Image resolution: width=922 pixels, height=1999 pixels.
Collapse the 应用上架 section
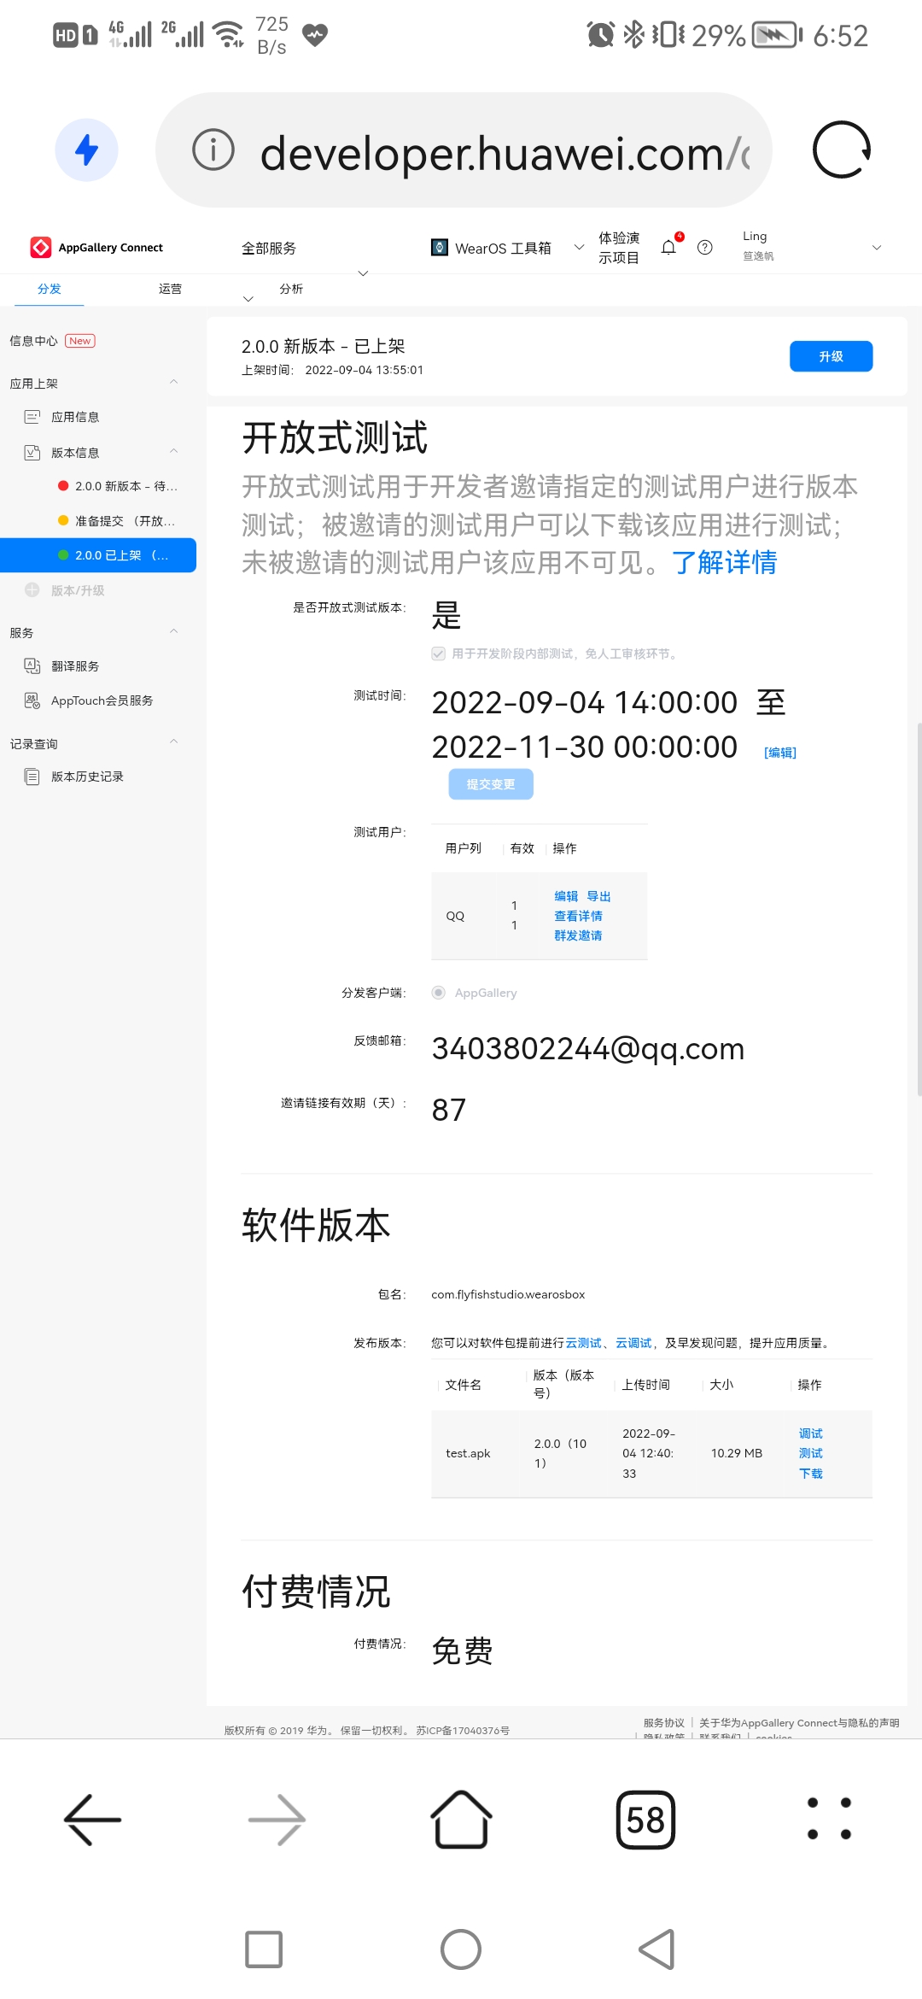(x=173, y=382)
